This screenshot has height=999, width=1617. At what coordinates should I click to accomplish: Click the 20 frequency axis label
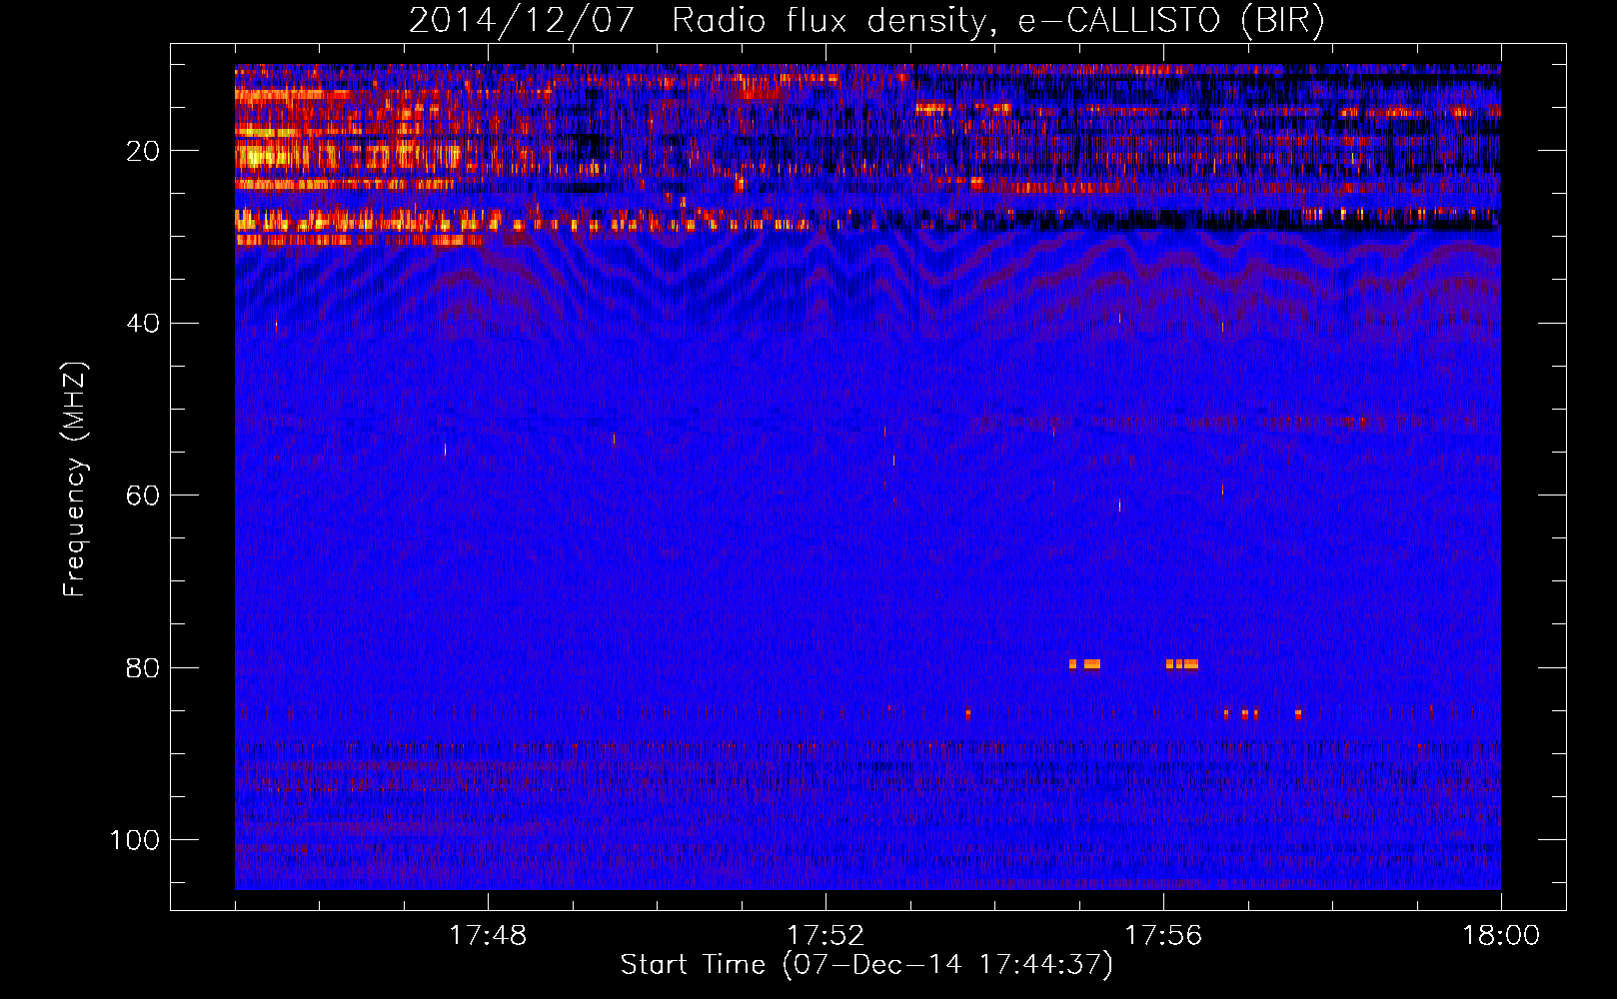(142, 152)
